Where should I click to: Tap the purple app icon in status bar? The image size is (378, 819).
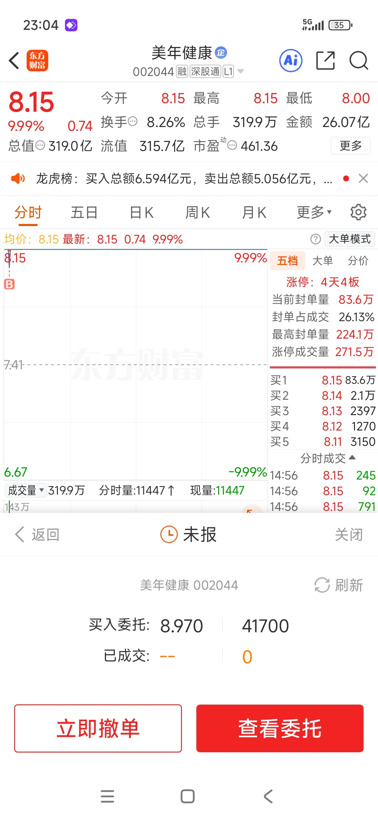pyautogui.click(x=71, y=25)
